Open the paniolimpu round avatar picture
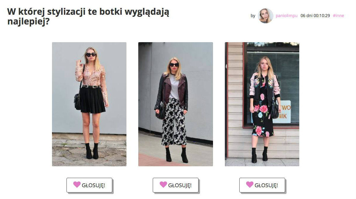356x199 pixels. [x=265, y=16]
